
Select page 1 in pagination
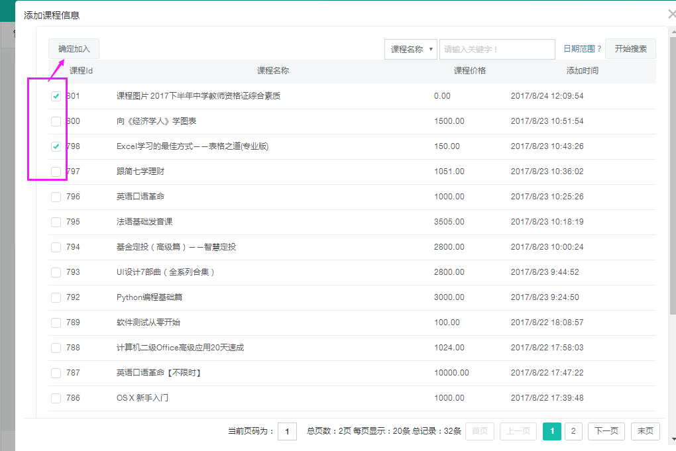pyautogui.click(x=552, y=431)
